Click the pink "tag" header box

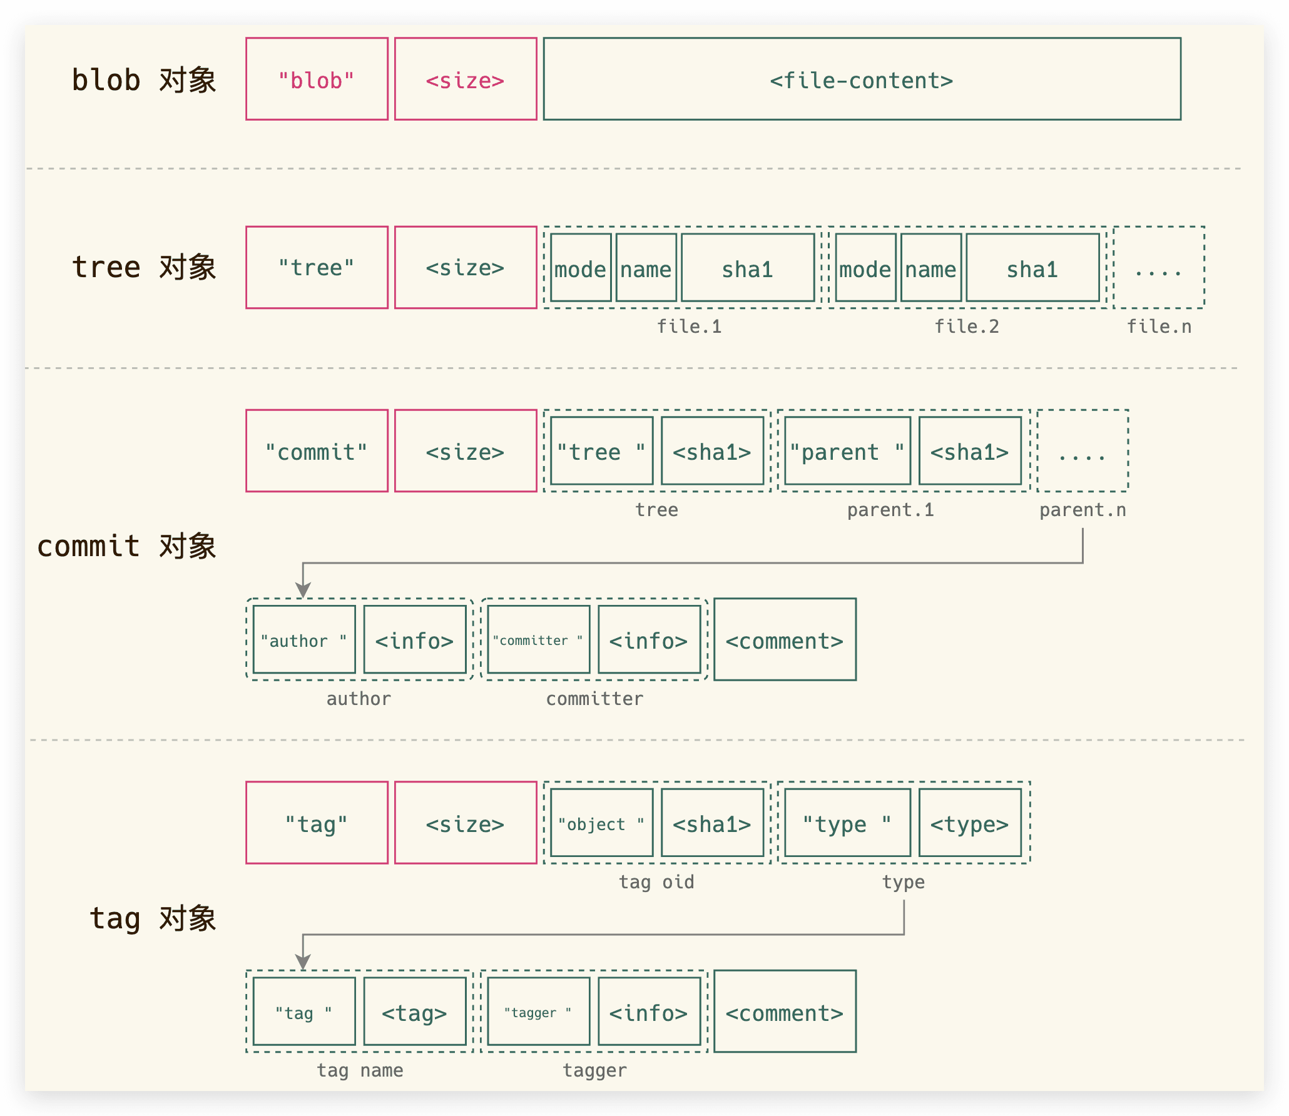click(x=317, y=823)
